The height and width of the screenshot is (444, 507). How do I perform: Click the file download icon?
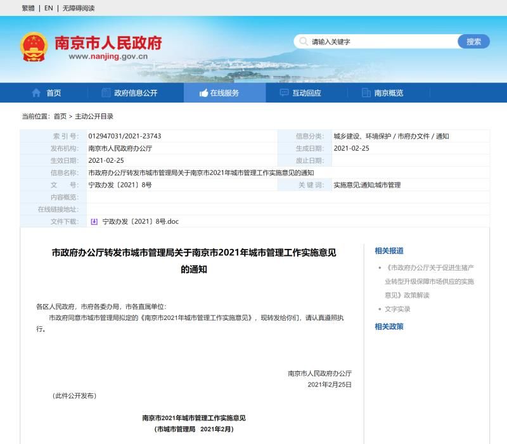point(94,222)
